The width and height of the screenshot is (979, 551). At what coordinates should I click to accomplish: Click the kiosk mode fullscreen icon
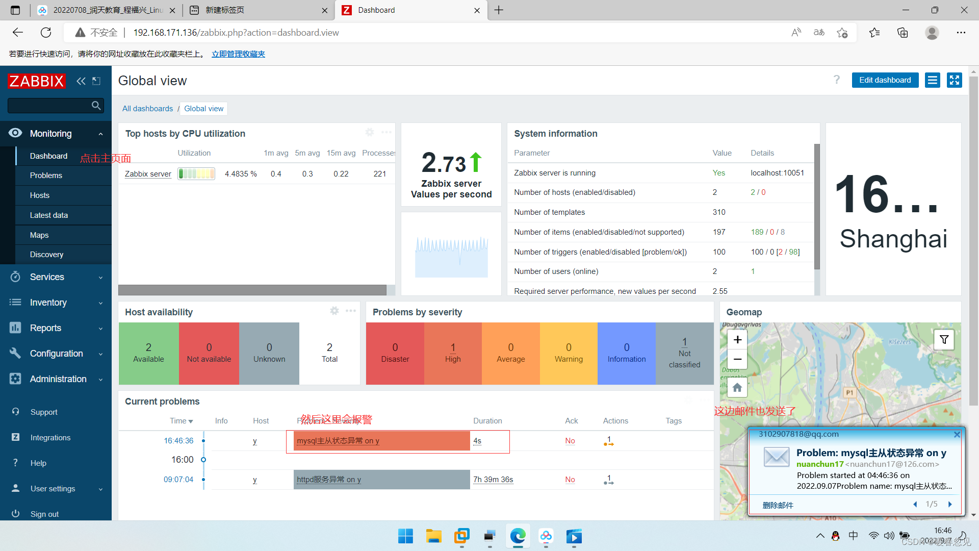[954, 80]
